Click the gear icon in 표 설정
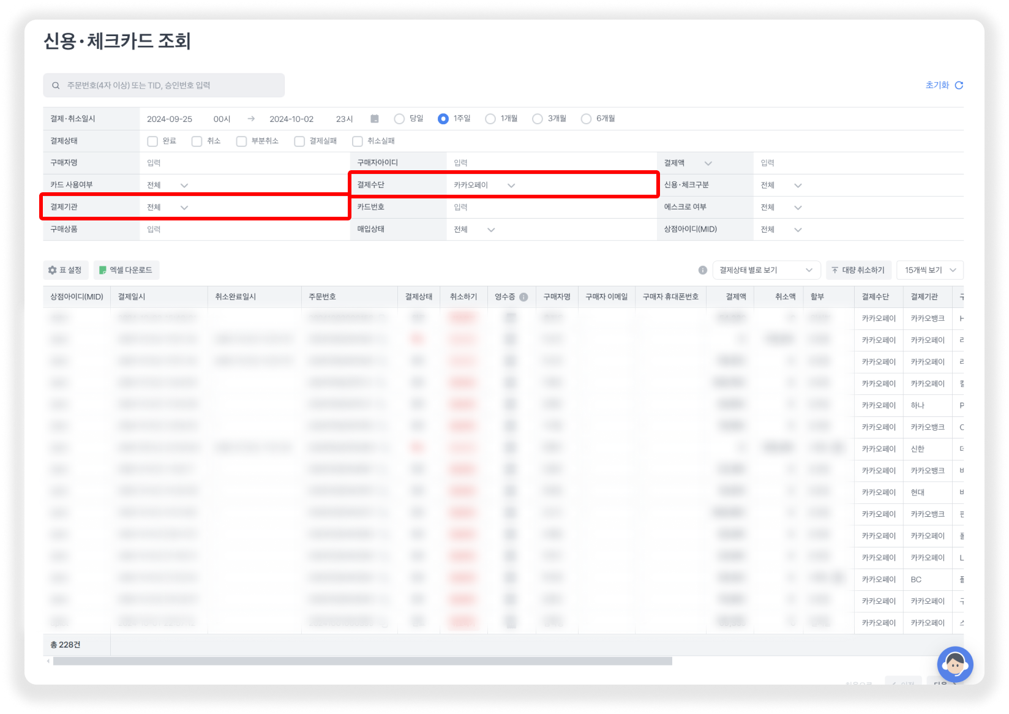 pos(53,270)
